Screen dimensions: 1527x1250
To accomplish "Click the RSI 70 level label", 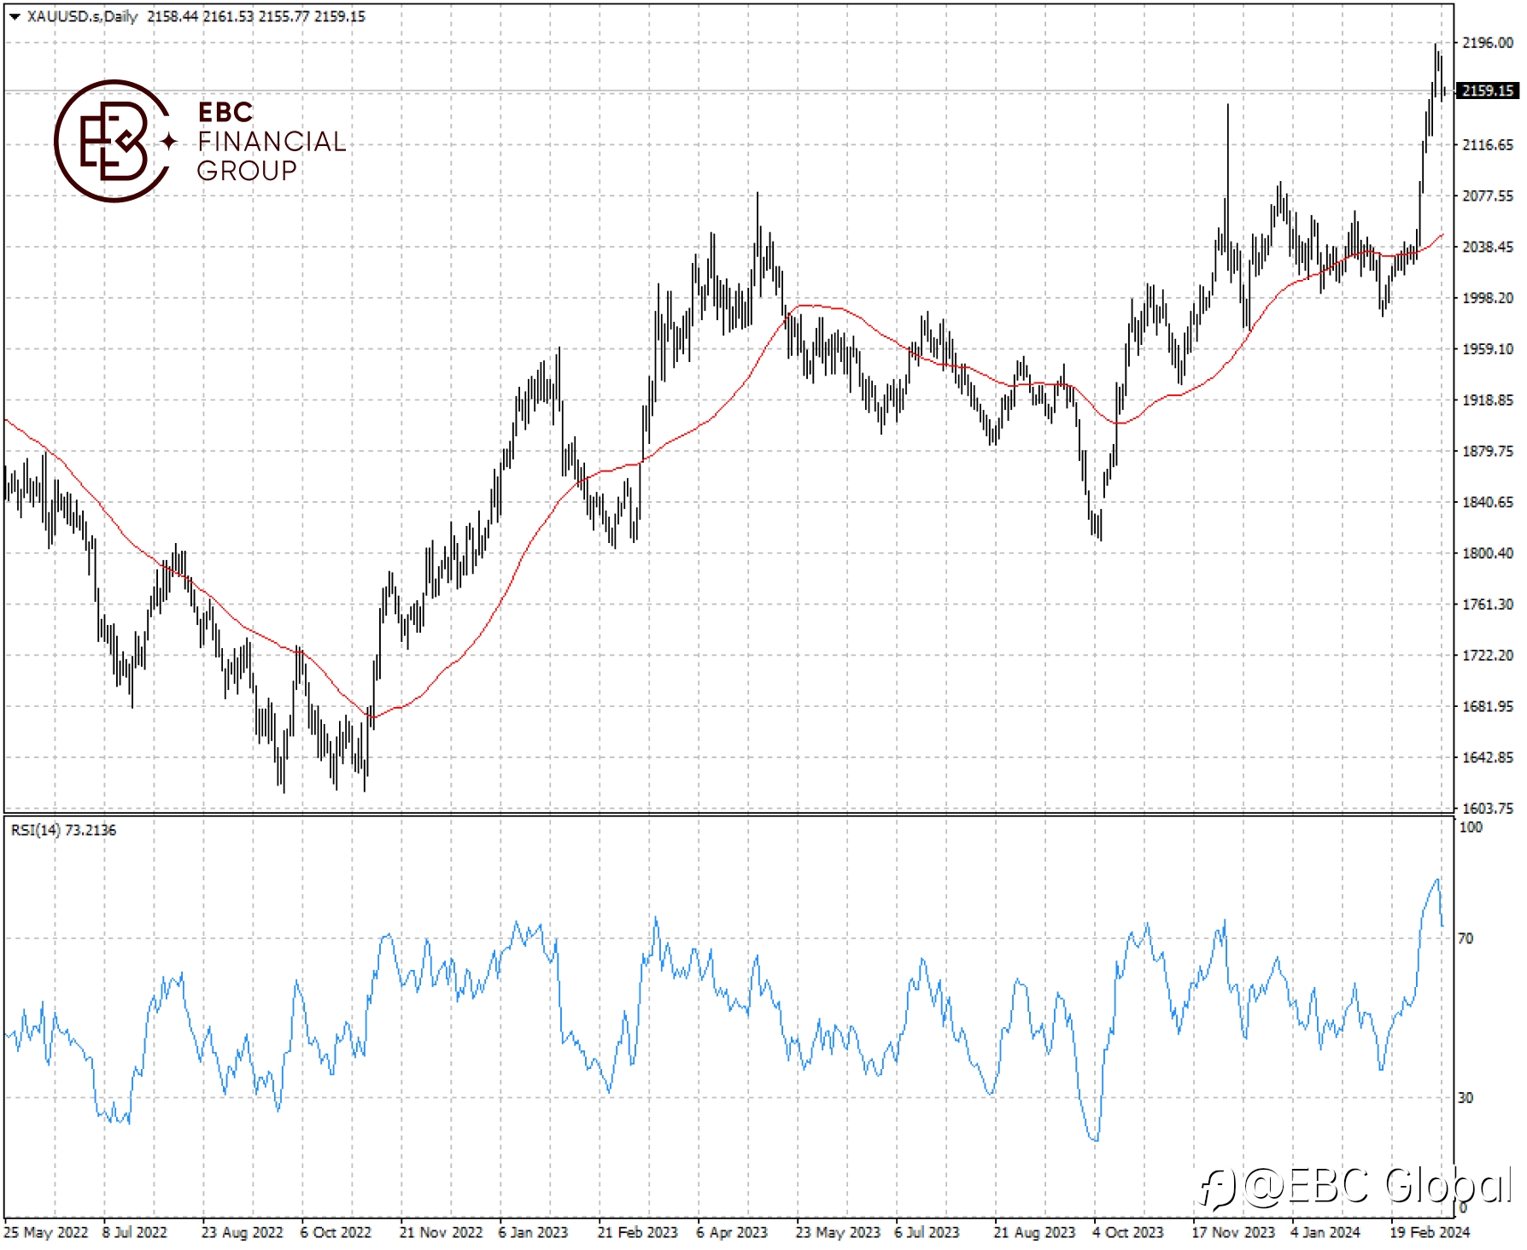I will click(1466, 938).
